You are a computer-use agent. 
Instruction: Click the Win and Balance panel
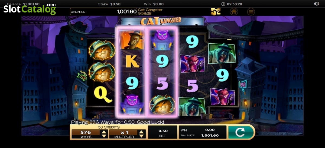pos(203,132)
